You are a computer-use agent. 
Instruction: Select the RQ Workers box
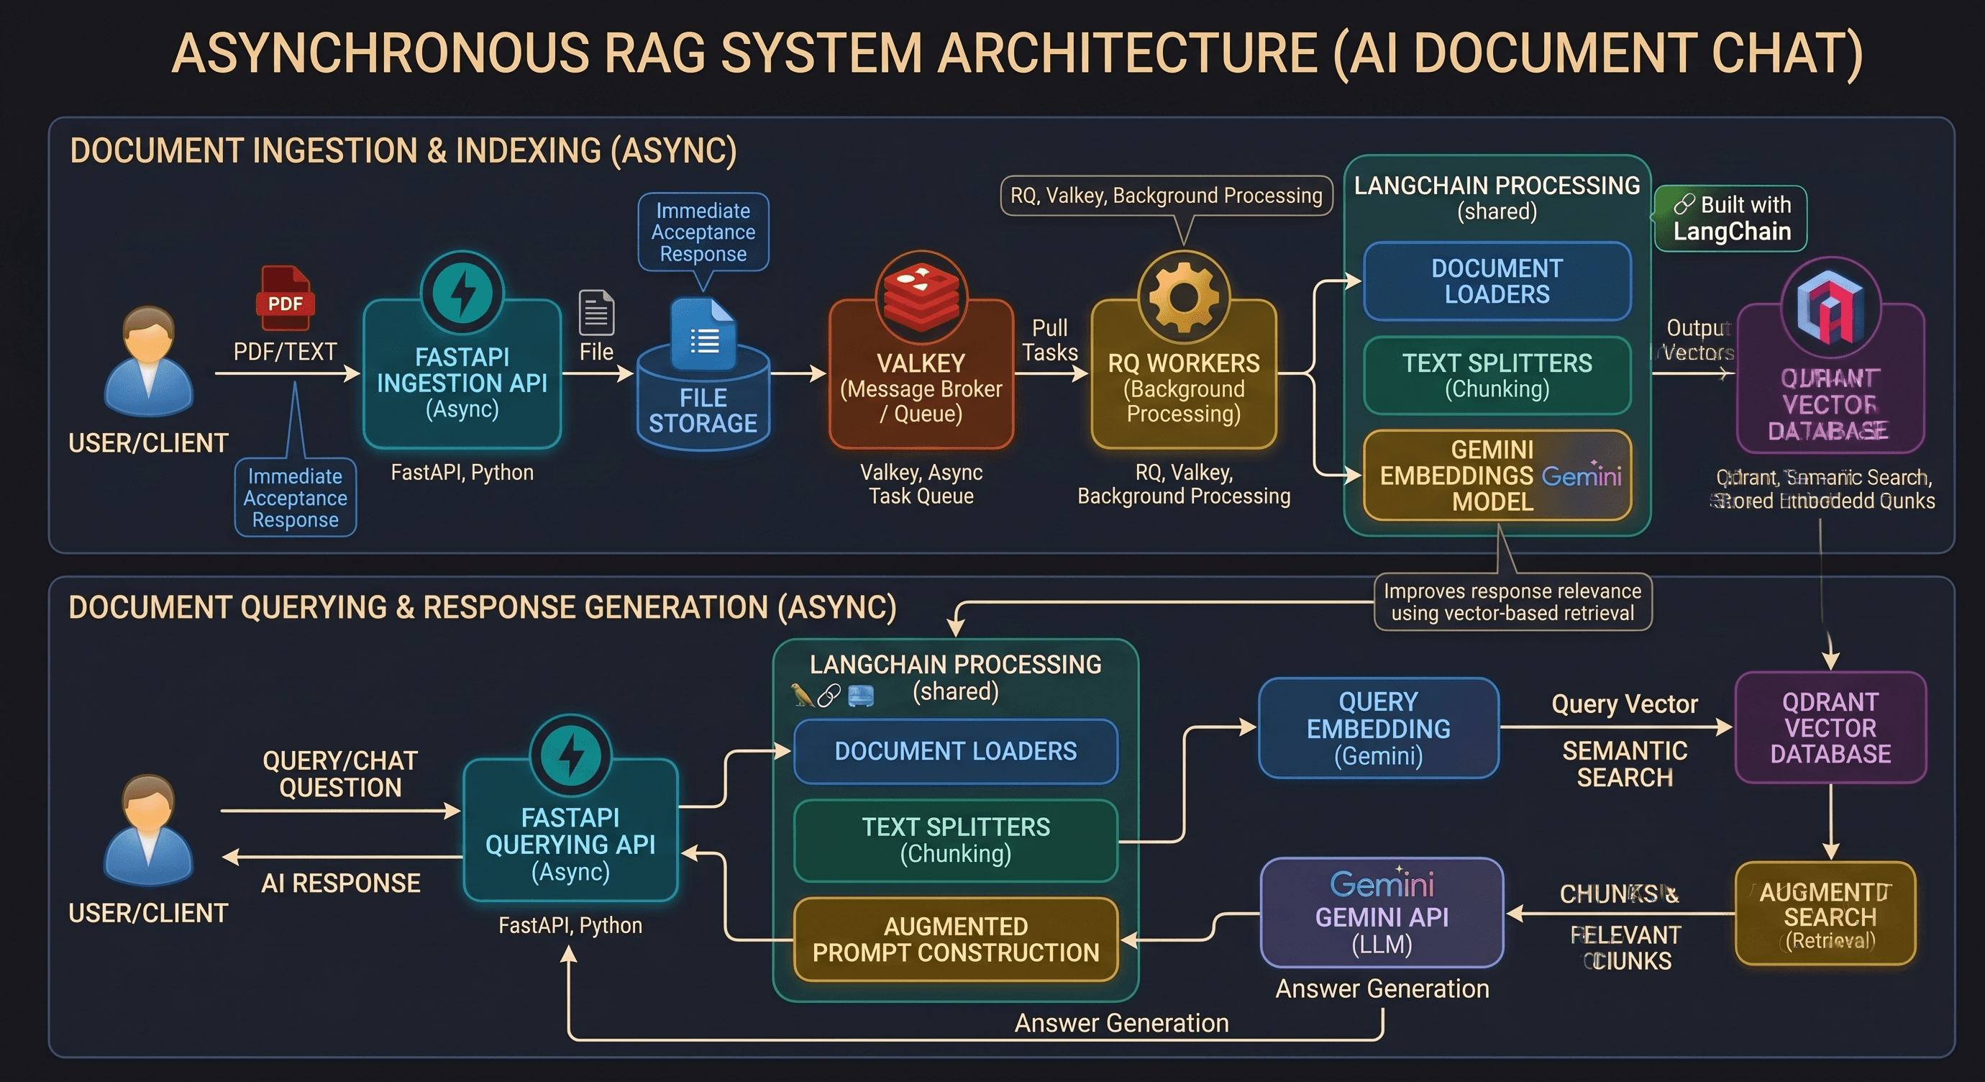pos(1184,374)
